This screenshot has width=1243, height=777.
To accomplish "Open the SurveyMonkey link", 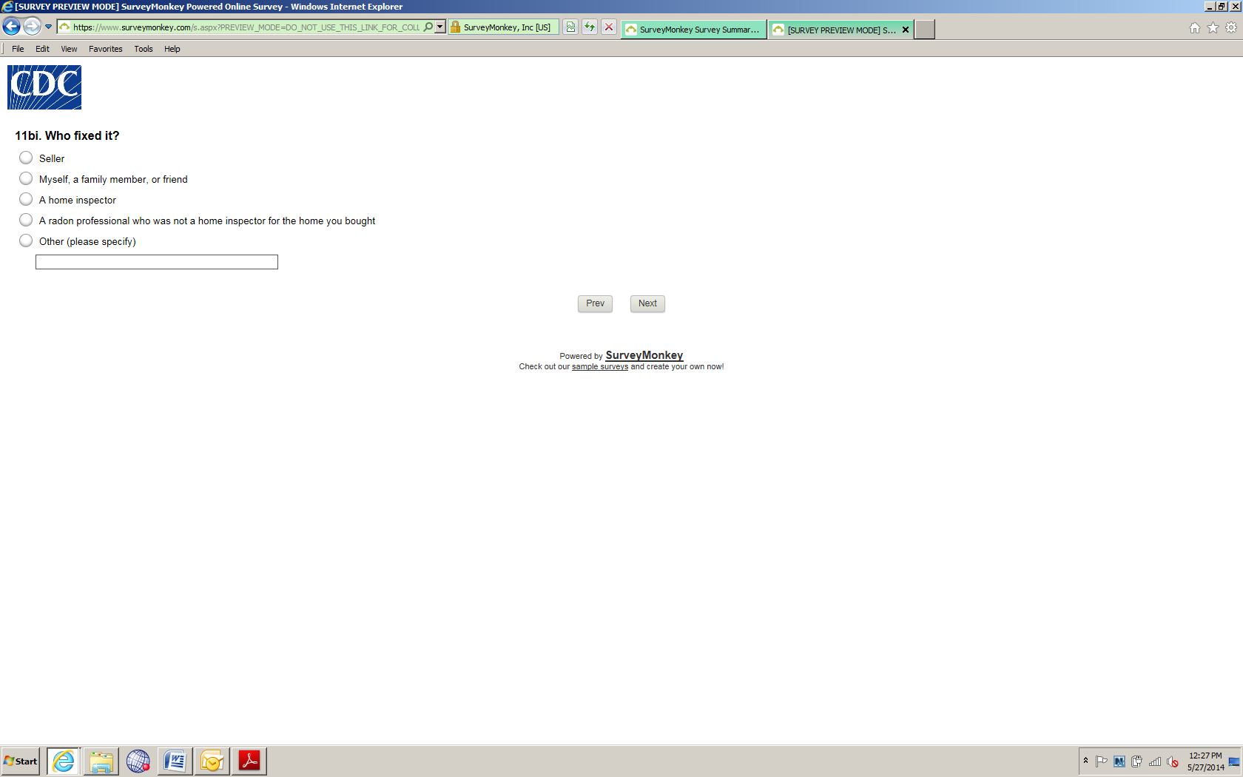I will pos(644,355).
